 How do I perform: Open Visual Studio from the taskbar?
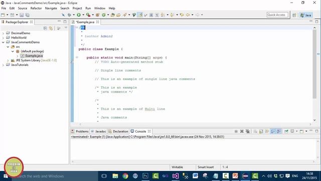pos(175,176)
